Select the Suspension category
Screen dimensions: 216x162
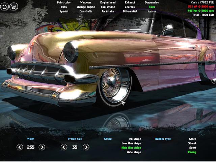click(152, 2)
